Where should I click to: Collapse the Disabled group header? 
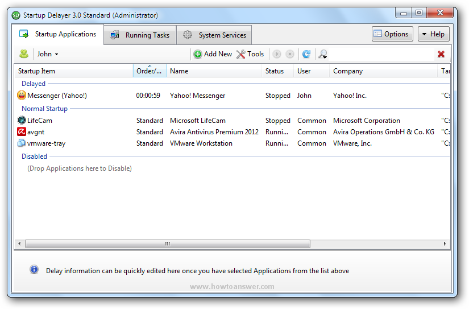coord(35,156)
